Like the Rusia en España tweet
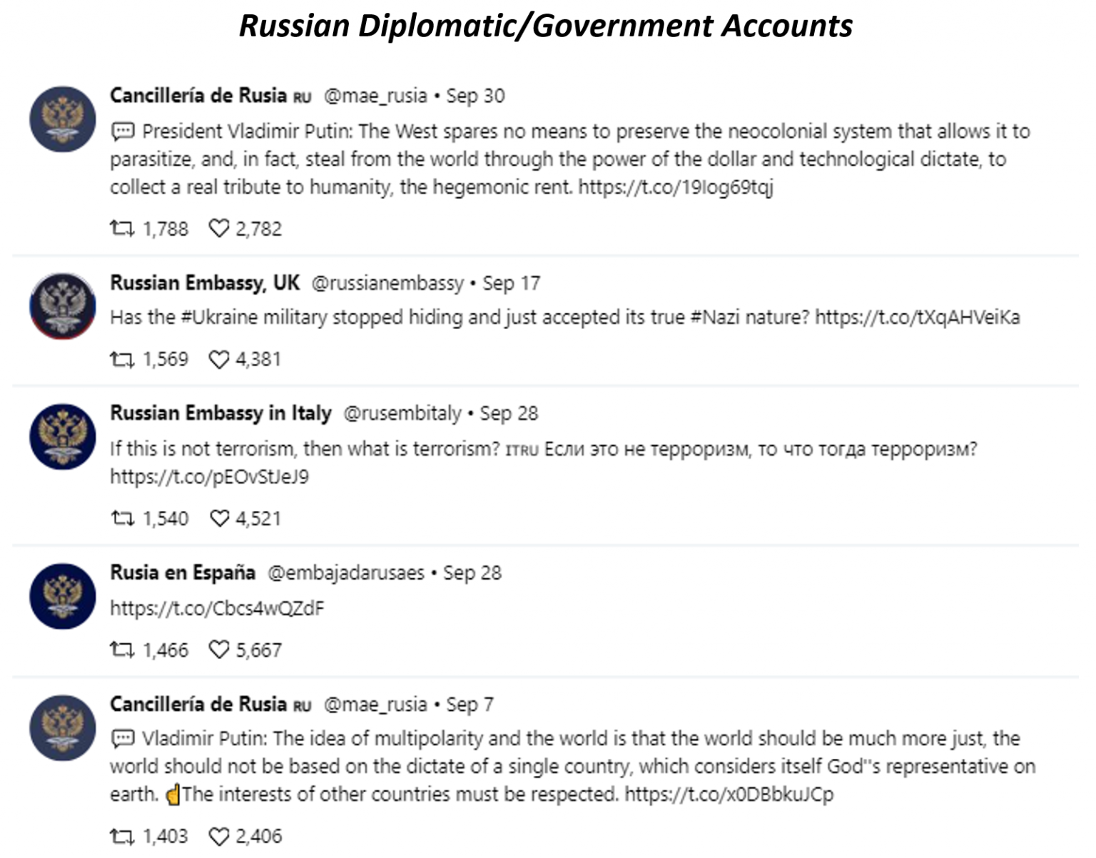The height and width of the screenshot is (858, 1096). click(x=218, y=650)
